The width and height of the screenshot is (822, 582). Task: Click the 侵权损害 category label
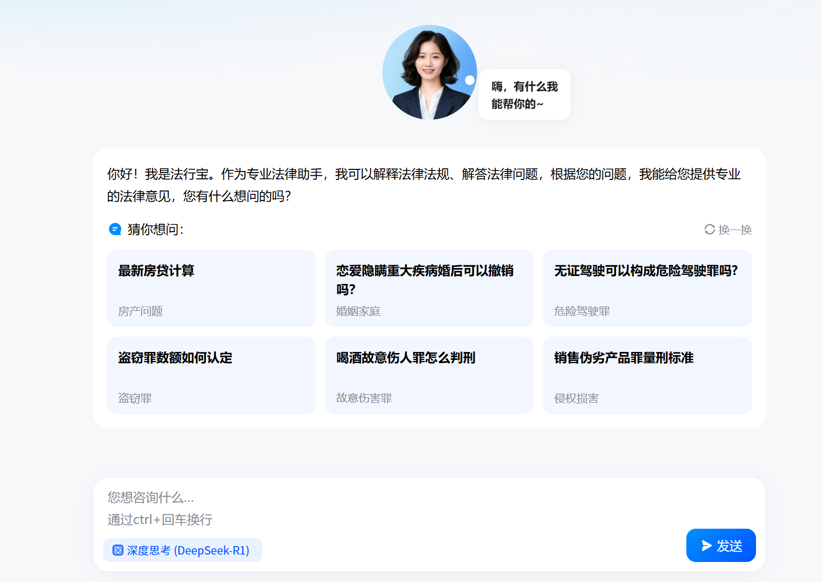pyautogui.click(x=577, y=398)
